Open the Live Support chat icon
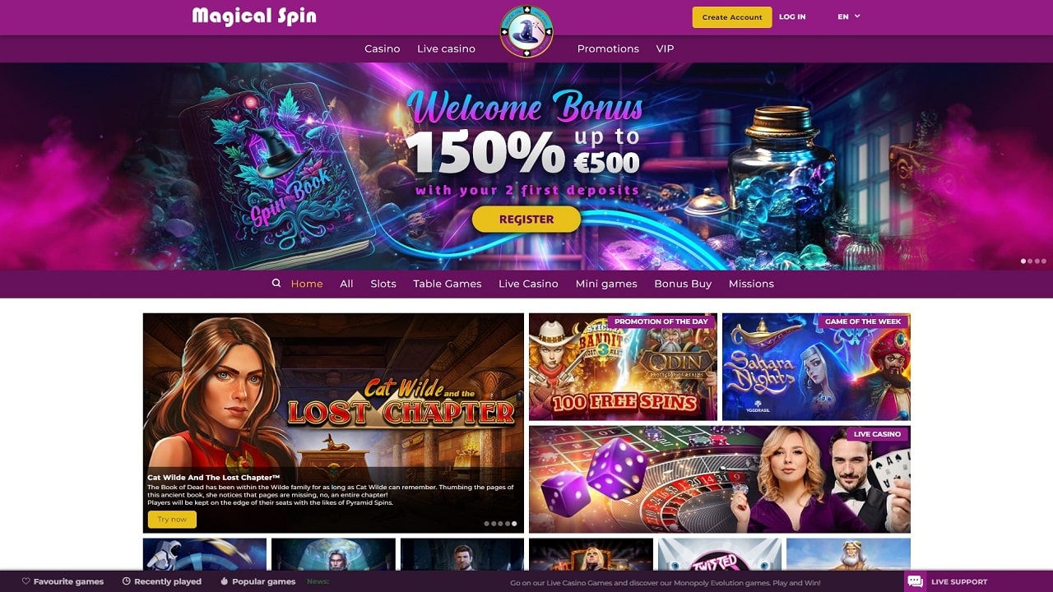This screenshot has height=592, width=1053. click(915, 581)
